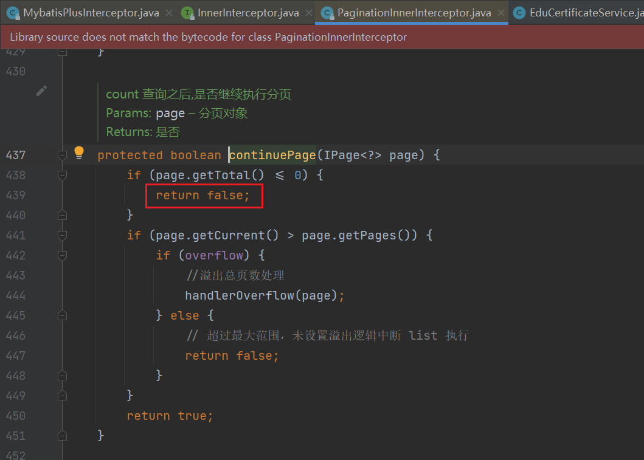This screenshot has width=644, height=460.
Task: Close the MybatisPlusInterceptor.java tab
Action: (169, 13)
